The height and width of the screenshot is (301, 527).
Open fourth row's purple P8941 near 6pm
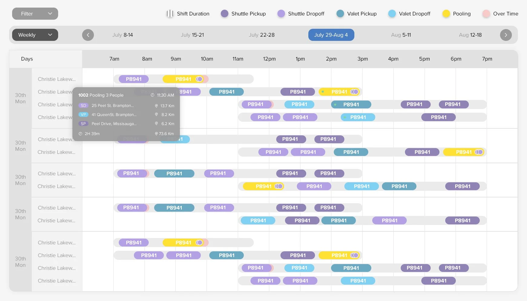pyautogui.click(x=439, y=117)
